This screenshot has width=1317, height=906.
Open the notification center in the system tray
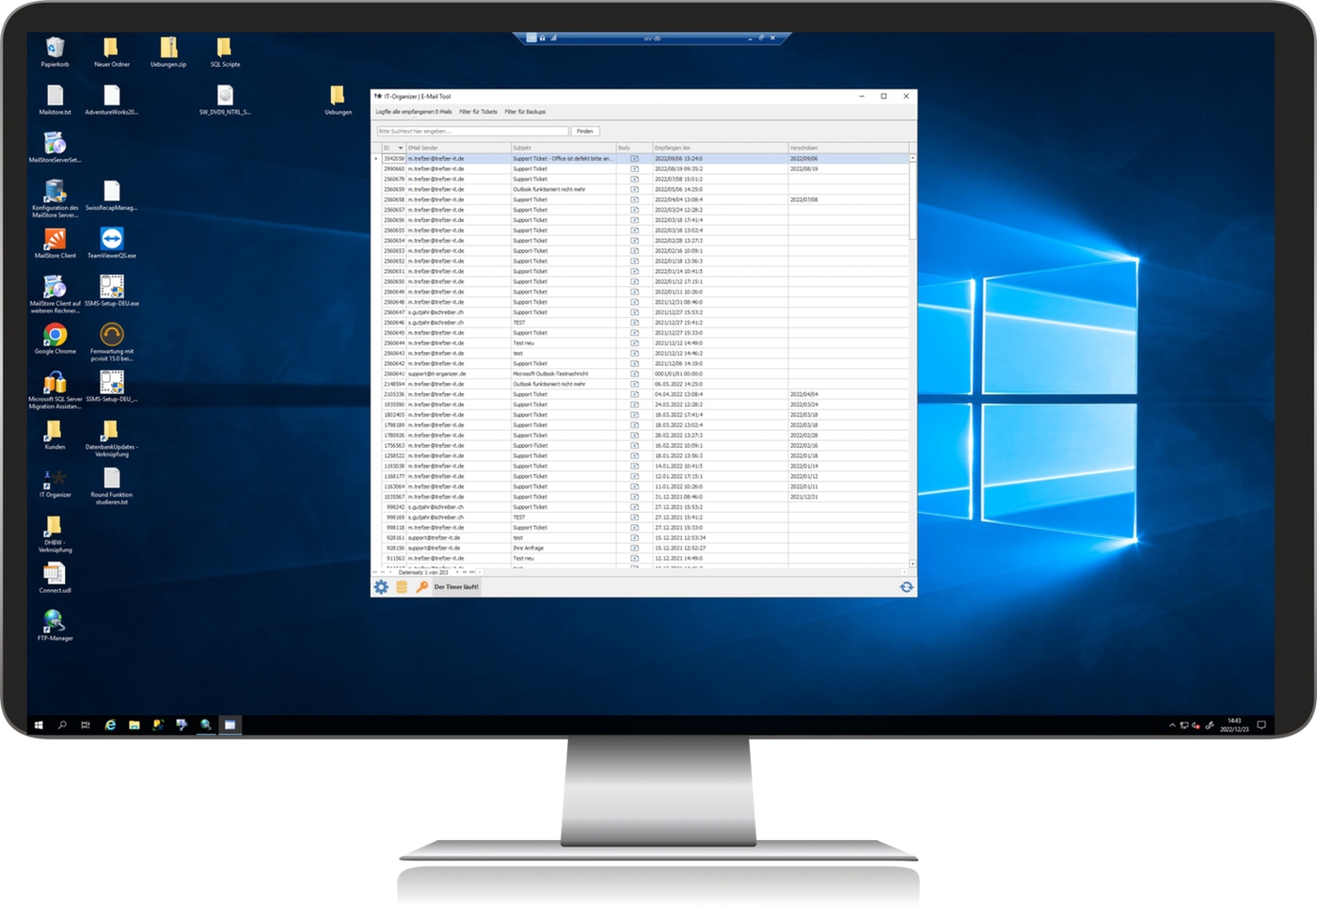tap(1261, 725)
